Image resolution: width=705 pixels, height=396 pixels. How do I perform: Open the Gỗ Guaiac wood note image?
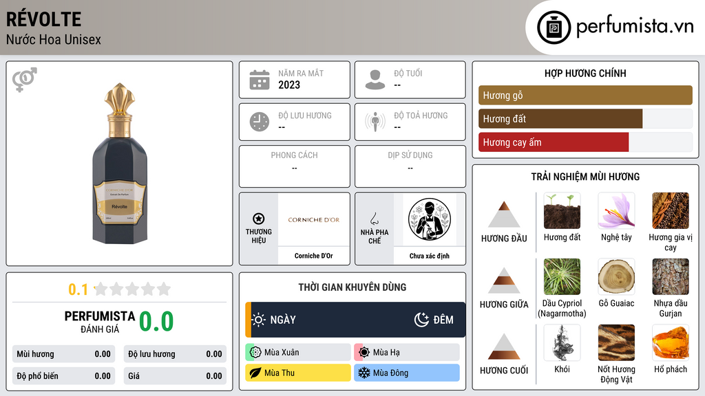616,276
